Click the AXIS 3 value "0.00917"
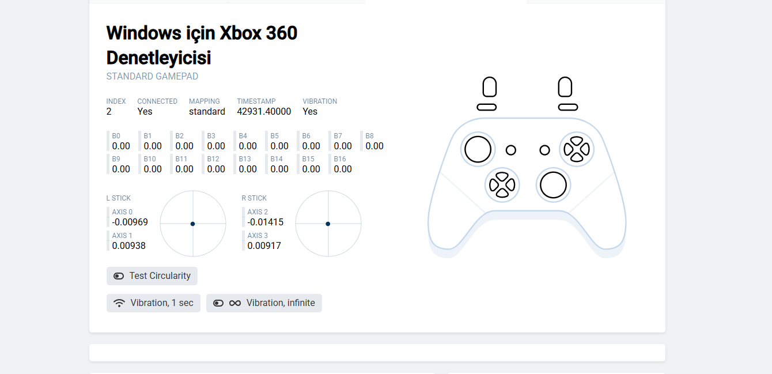 264,246
